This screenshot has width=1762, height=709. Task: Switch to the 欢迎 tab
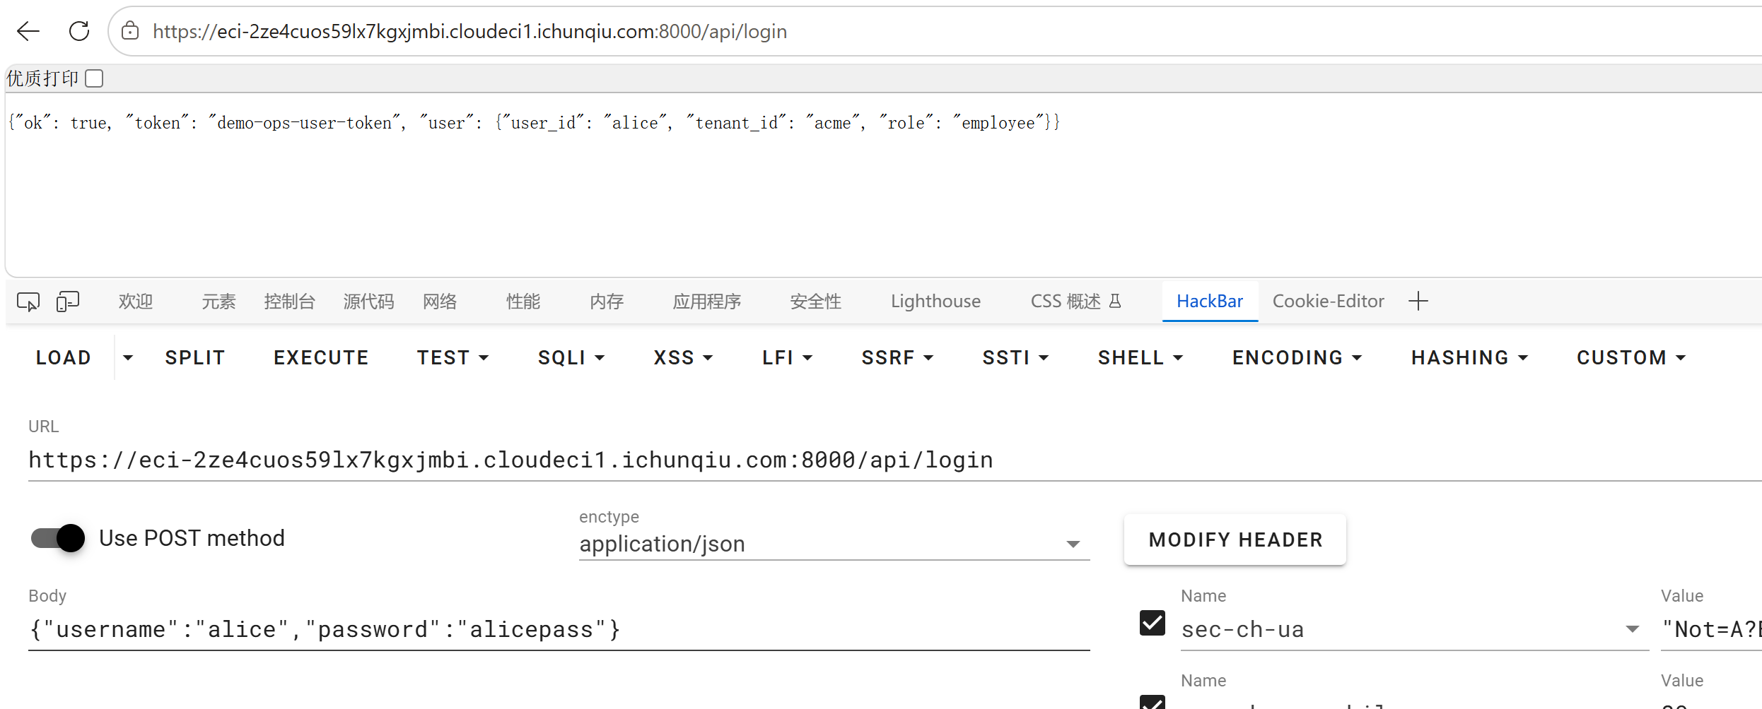(136, 302)
